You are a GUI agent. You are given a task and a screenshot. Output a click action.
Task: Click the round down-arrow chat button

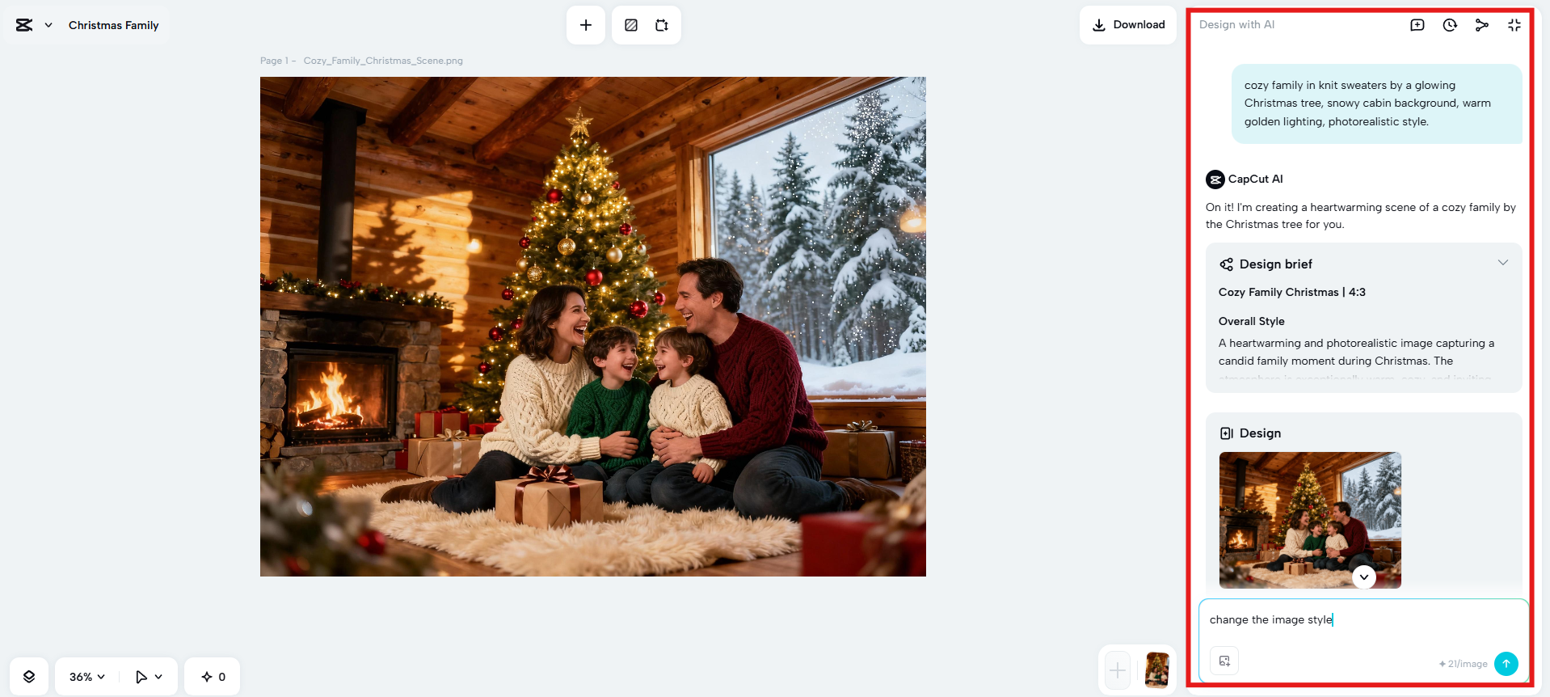pyautogui.click(x=1364, y=577)
